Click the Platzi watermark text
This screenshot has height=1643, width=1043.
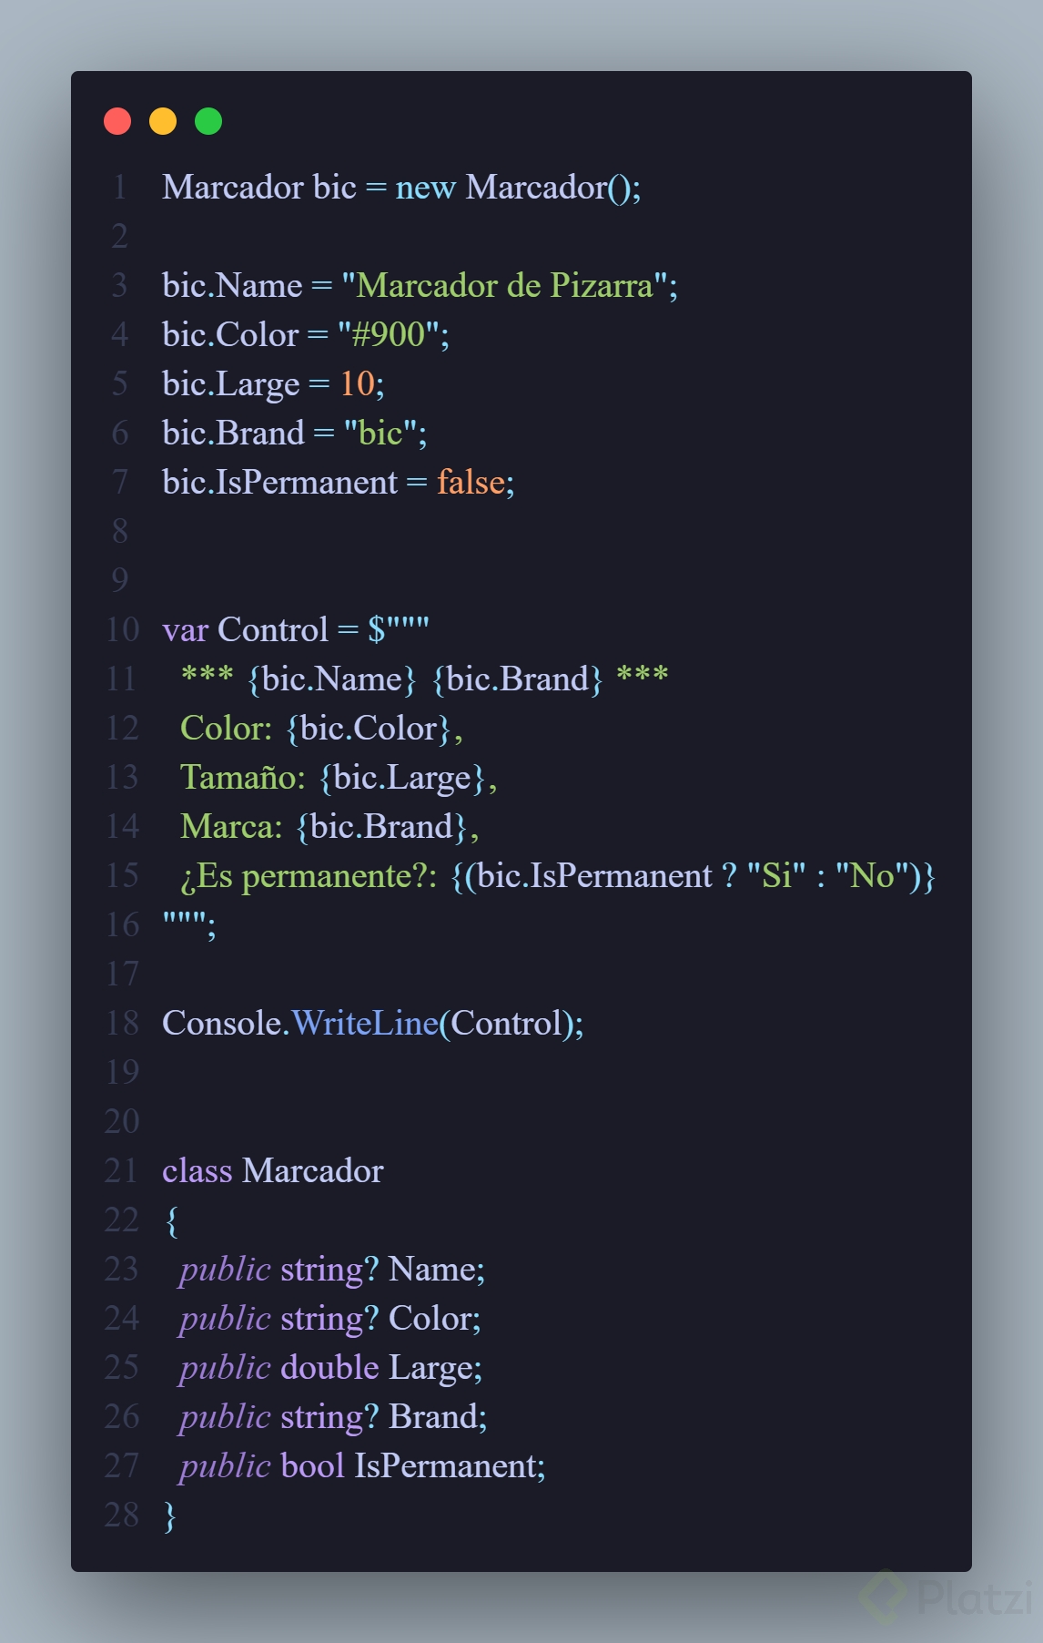[x=974, y=1597]
